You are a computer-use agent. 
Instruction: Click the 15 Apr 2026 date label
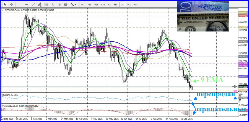82,119
